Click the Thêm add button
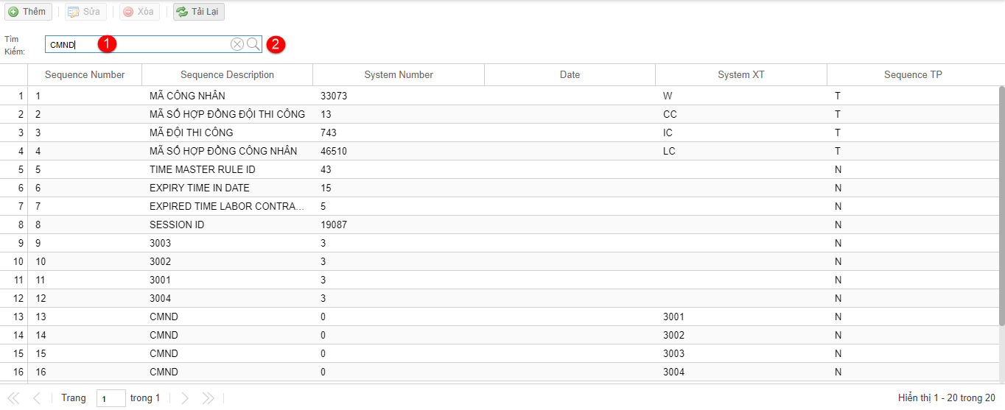The image size is (1005, 410). [28, 12]
